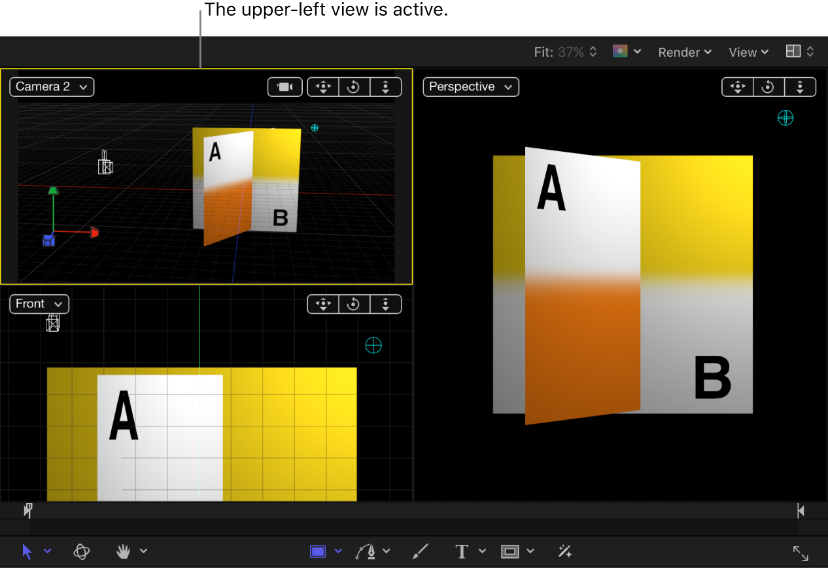Select the arrow selection tool
Screen dimensions: 828x569
coord(26,551)
